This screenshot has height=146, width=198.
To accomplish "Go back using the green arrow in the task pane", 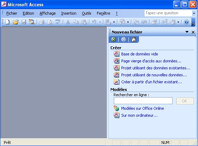I will coord(113,39).
